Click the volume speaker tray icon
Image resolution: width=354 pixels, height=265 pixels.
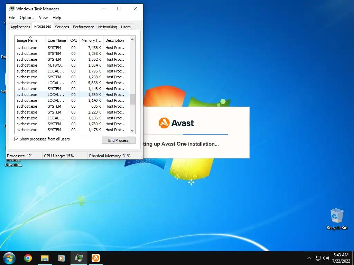326,258
